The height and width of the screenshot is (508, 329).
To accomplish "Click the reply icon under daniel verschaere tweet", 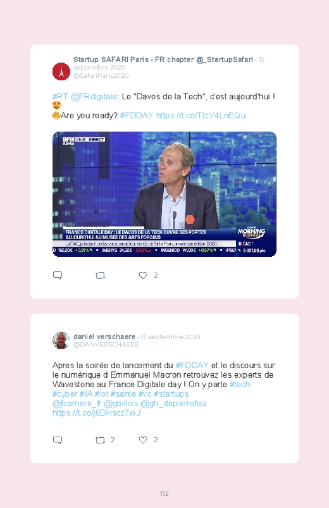I will 58,440.
